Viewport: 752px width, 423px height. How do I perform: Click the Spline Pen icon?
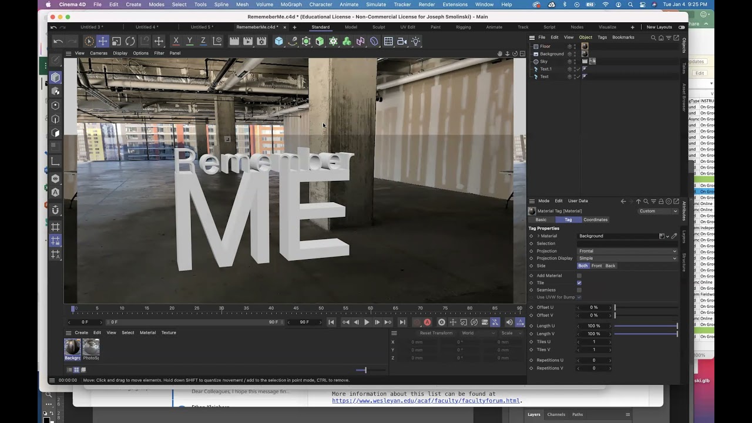(x=293, y=41)
